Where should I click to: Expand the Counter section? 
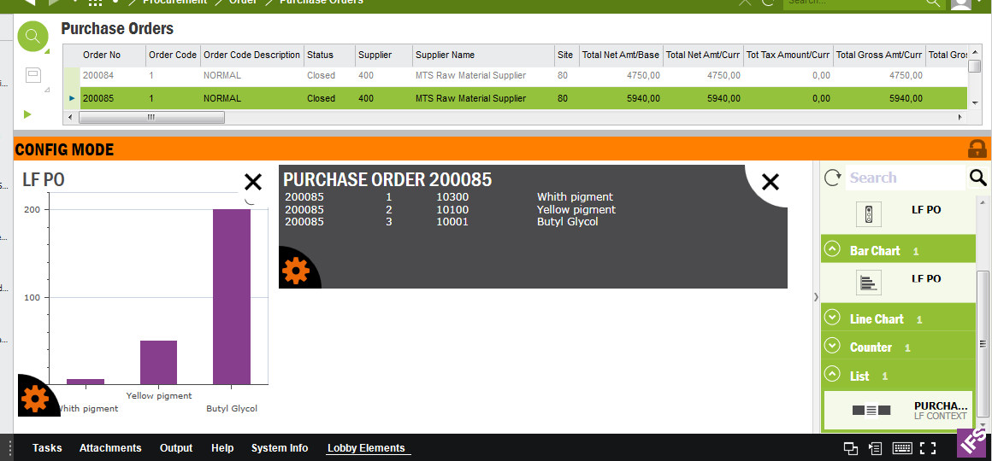point(832,347)
